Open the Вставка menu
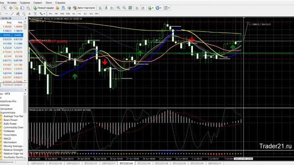Viewport: 294px width, 165px height. point(12,3)
